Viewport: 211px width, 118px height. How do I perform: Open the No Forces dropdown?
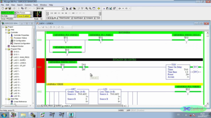31,13
